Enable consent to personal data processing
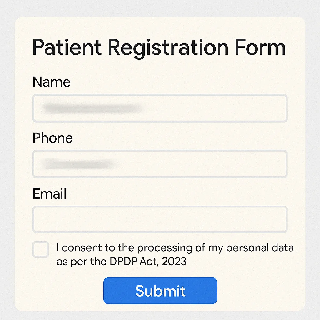Screen dimensions: 320x320 (40, 250)
